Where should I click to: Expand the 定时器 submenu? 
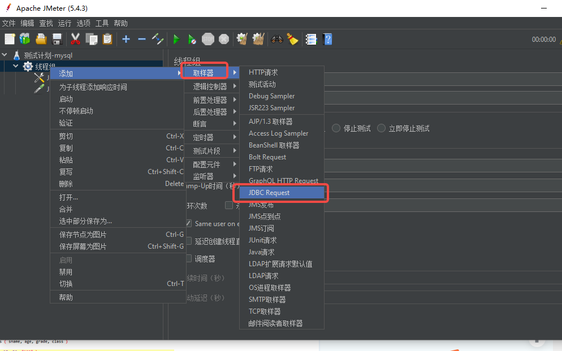tap(211, 137)
